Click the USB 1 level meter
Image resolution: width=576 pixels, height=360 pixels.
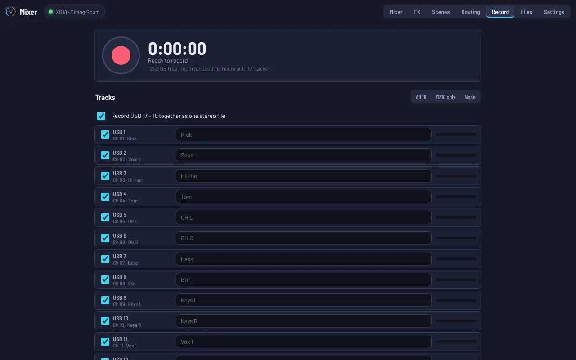pyautogui.click(x=456, y=135)
